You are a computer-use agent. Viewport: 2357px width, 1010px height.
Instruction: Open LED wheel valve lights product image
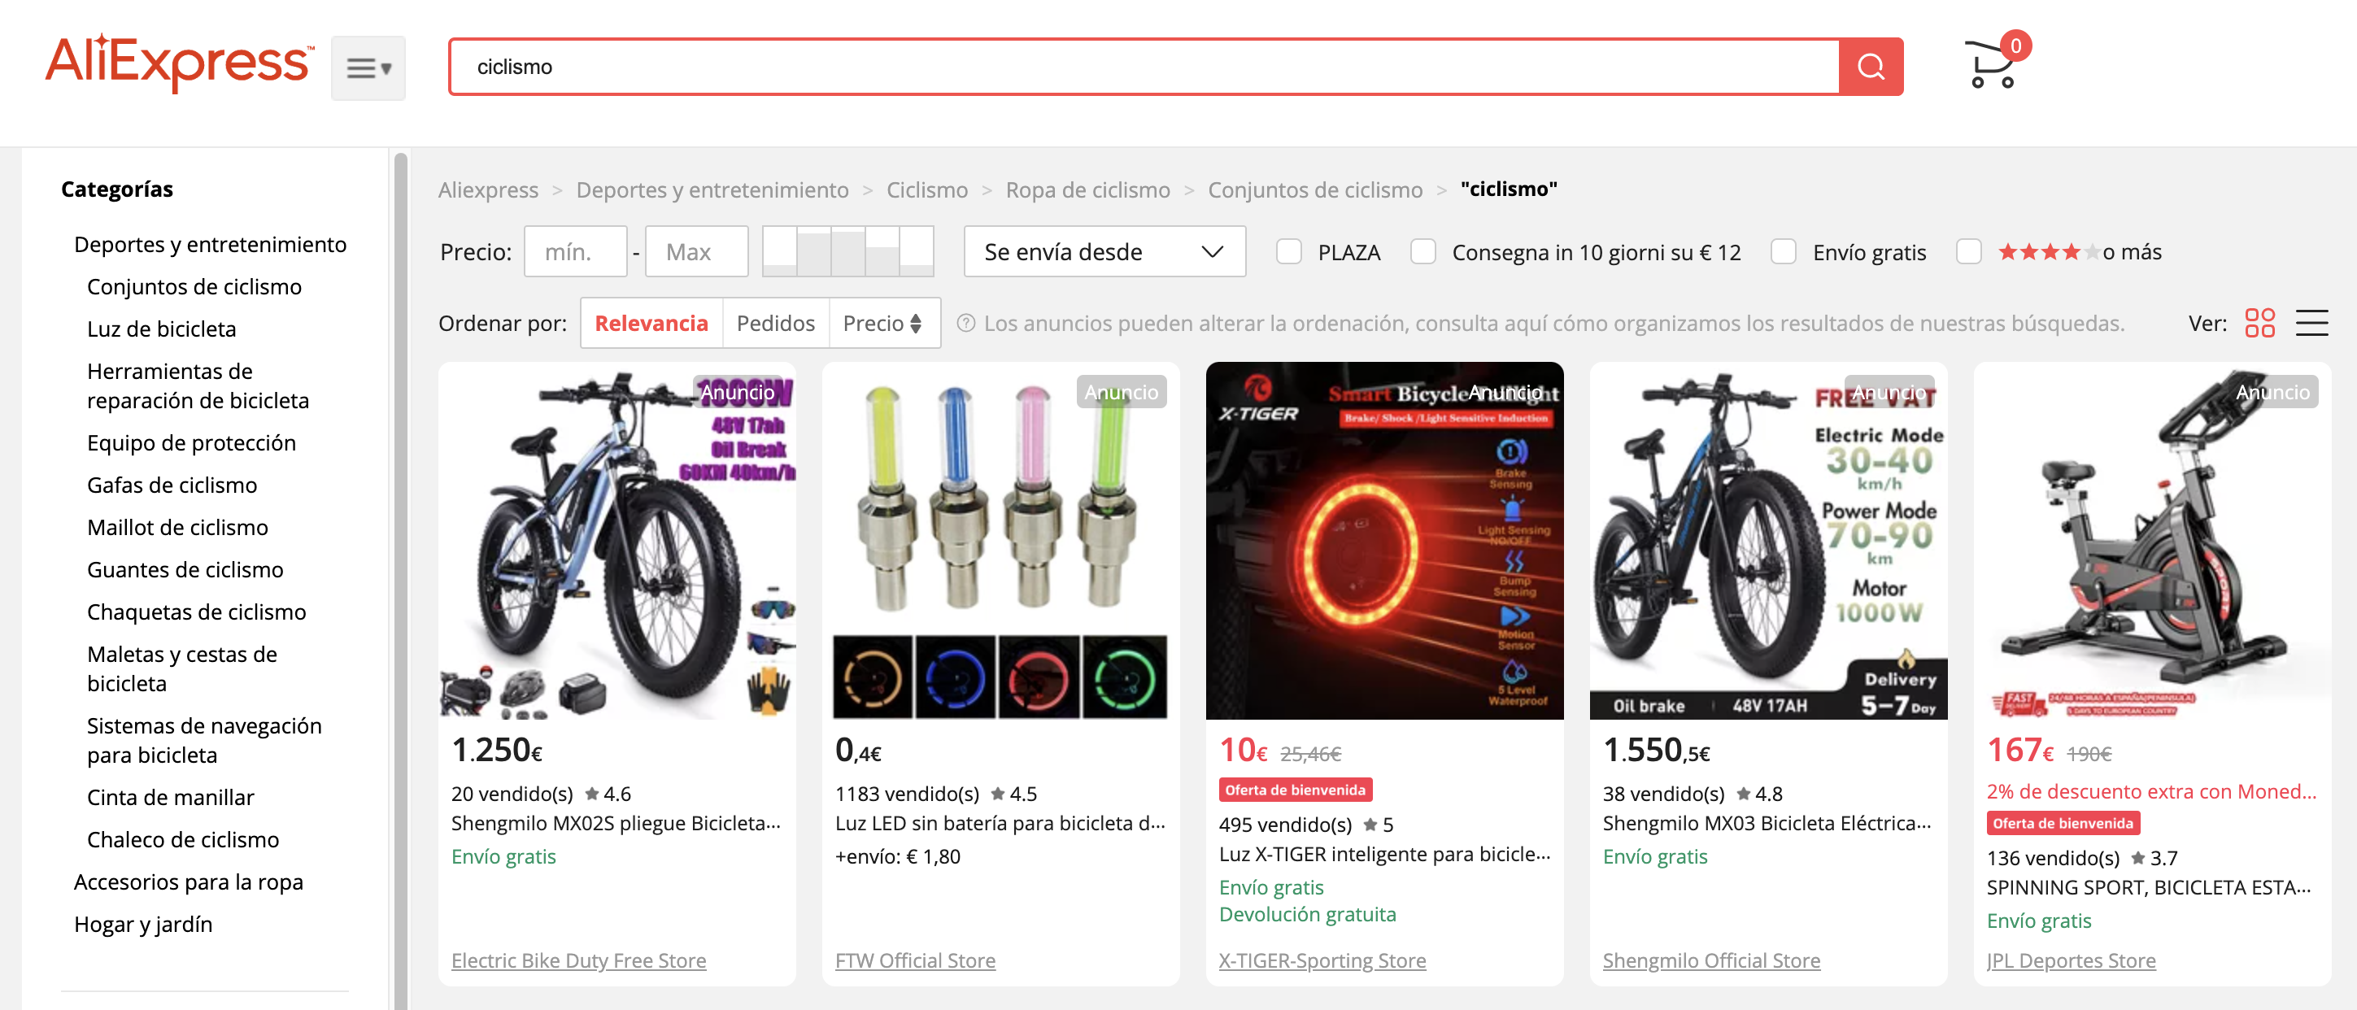tap(1001, 541)
